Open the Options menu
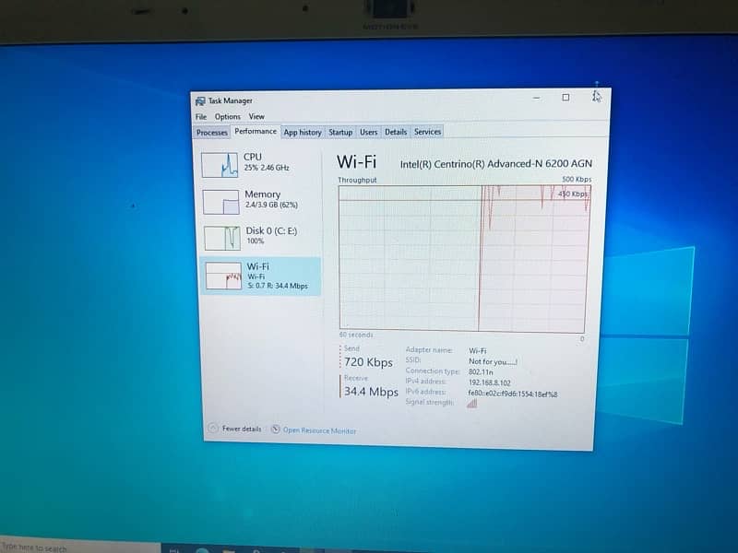738x553 pixels. point(228,117)
